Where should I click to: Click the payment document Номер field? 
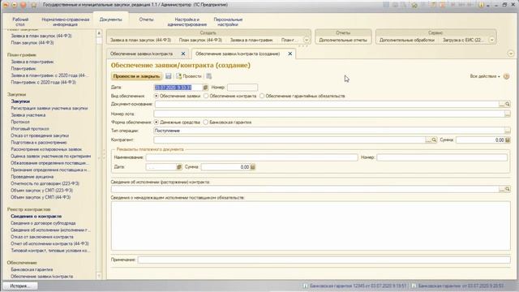tap(442, 157)
